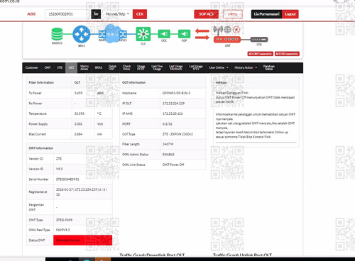Screen dimensions: 355x261
Task: Click the Lia Purnamasari user button
Action: pyautogui.click(x=266, y=14)
